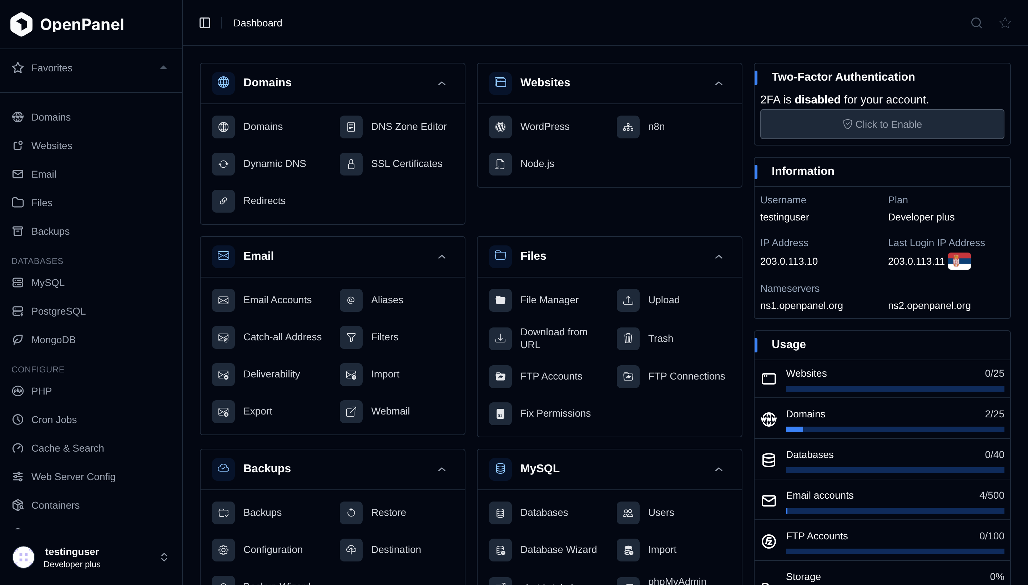Open Node.js file icon
The height and width of the screenshot is (585, 1028).
click(x=500, y=164)
